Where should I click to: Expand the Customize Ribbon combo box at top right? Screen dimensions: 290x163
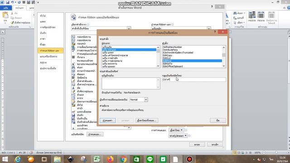point(209,29)
